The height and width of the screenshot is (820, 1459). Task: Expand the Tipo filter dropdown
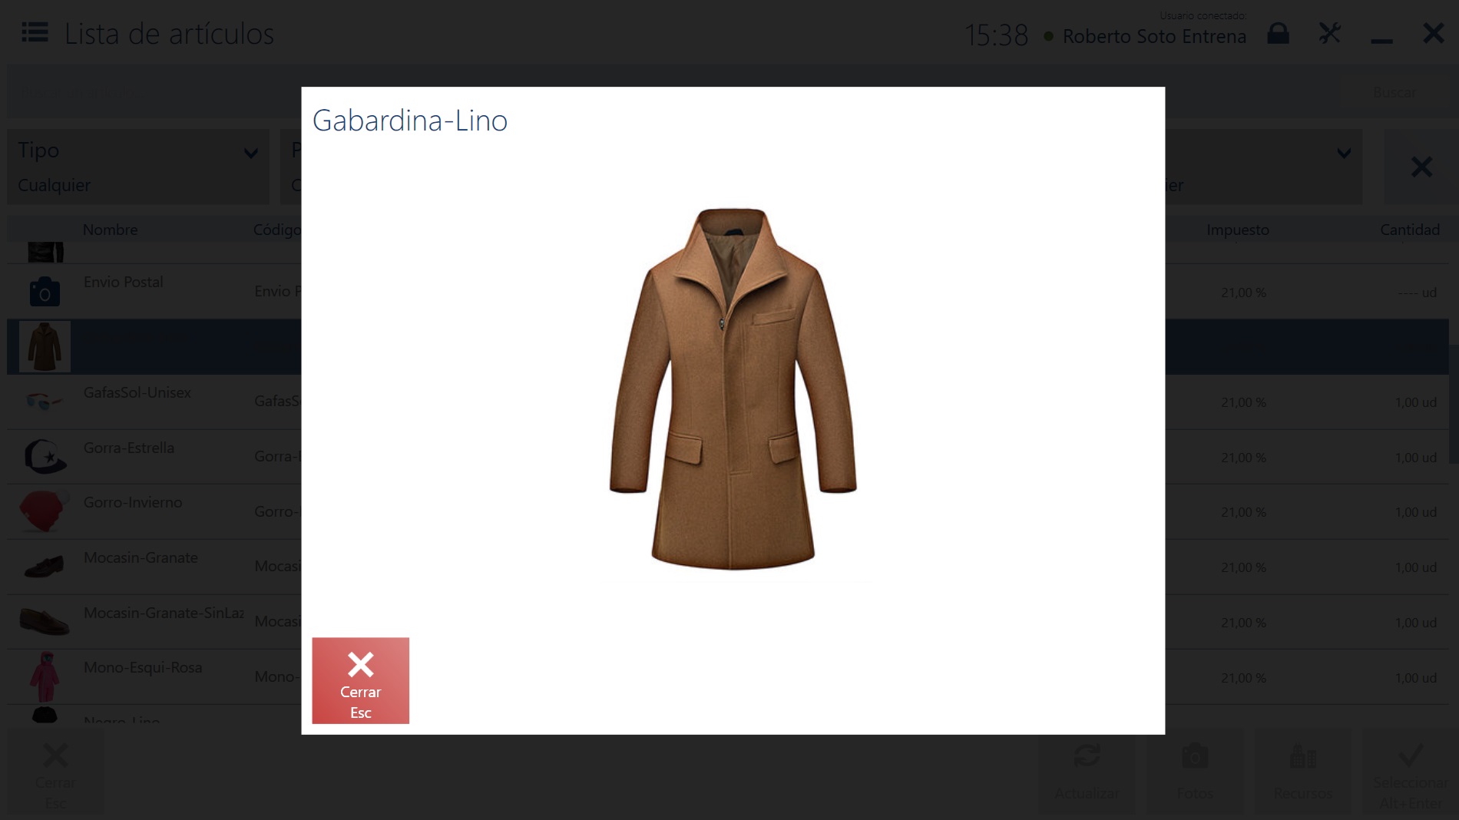click(x=138, y=167)
